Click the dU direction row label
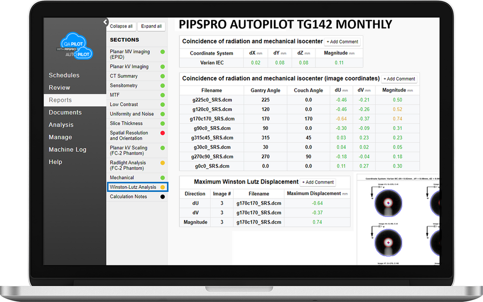 click(x=195, y=203)
